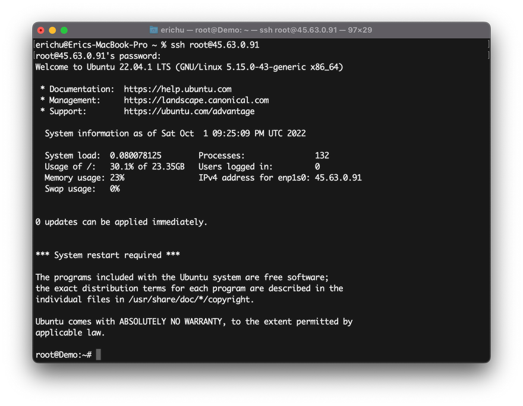Click the red close window button
Viewport: 523px width, 406px height.
(x=40, y=30)
